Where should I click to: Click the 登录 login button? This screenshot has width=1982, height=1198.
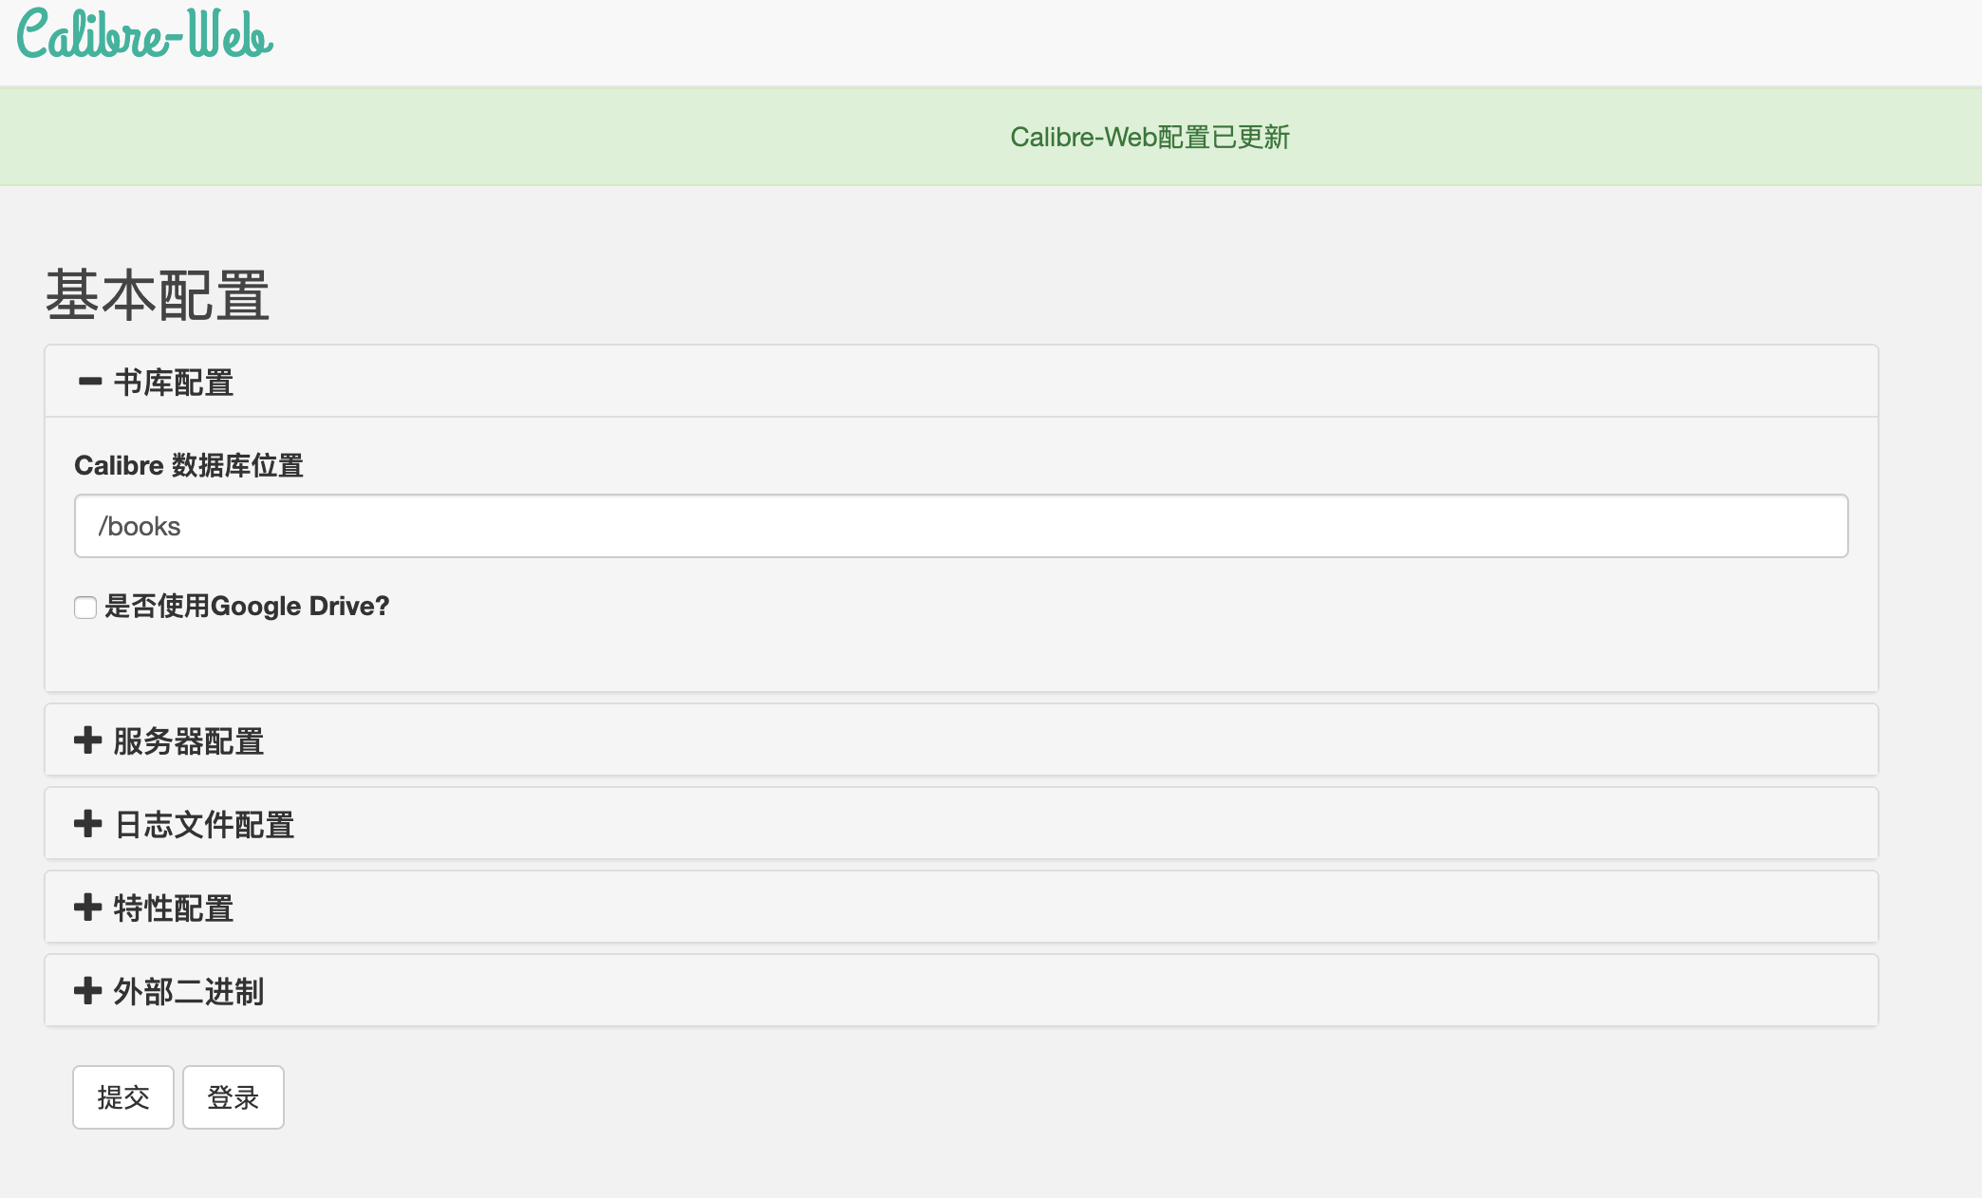tap(233, 1097)
